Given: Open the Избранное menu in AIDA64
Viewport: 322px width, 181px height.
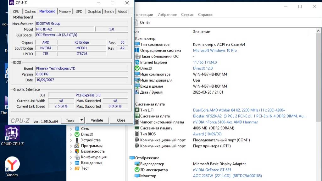Looking at the screenshot, I should (x=167, y=14).
